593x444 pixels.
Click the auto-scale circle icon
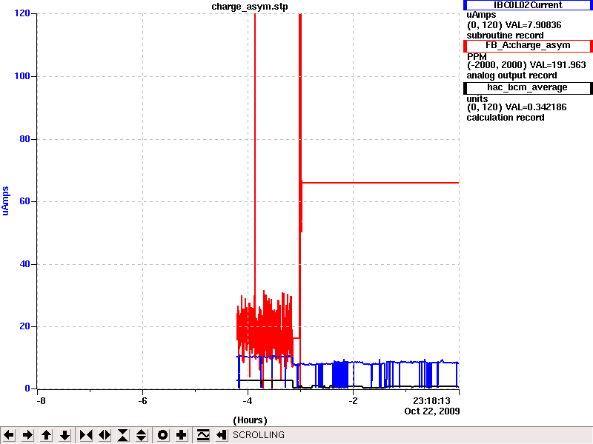pyautogui.click(x=162, y=435)
